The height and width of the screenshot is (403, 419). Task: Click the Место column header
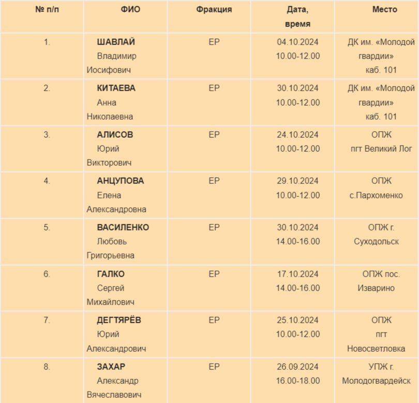384,10
